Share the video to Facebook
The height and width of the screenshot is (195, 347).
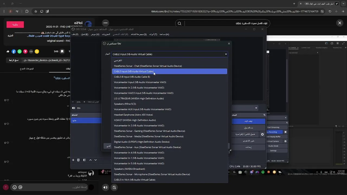point(14,51)
